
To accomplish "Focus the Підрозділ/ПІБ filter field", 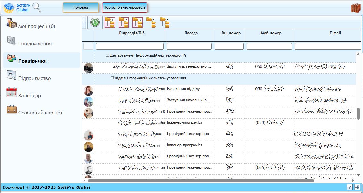I will (130, 46).
